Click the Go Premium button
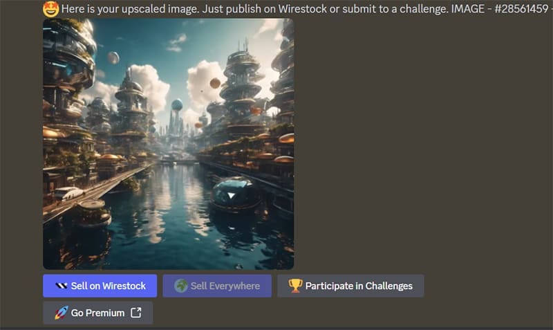 (x=97, y=313)
